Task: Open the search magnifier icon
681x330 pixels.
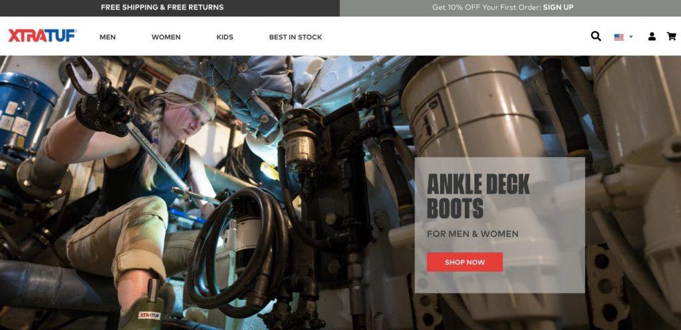Action: tap(596, 37)
